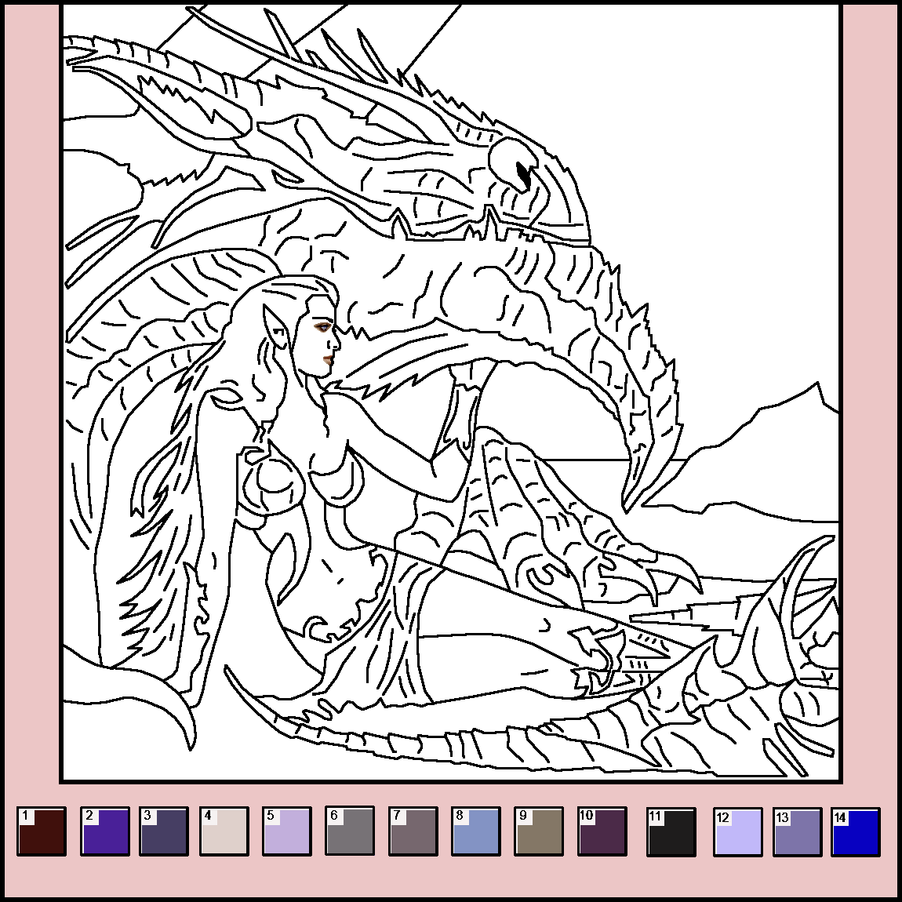This screenshot has width=902, height=902.
Task: Choose gray color swatch number 6
Action: tap(350, 832)
